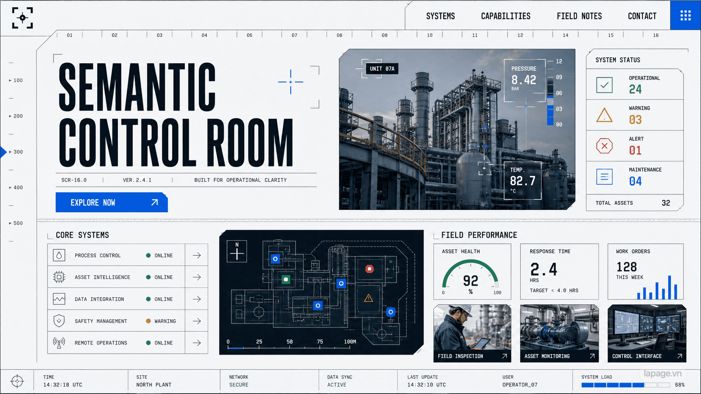Click the crosshair logo icon in the header
The width and height of the screenshot is (701, 394).
[23, 18]
